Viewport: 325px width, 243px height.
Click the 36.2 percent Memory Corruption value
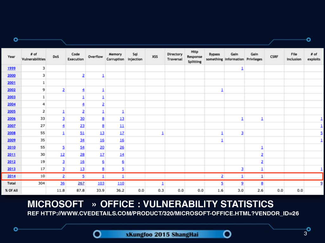click(120, 190)
